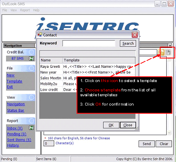This screenshot has height=162, width=176.
Task: Toggle the Navigation link under View
Action: point(16,104)
